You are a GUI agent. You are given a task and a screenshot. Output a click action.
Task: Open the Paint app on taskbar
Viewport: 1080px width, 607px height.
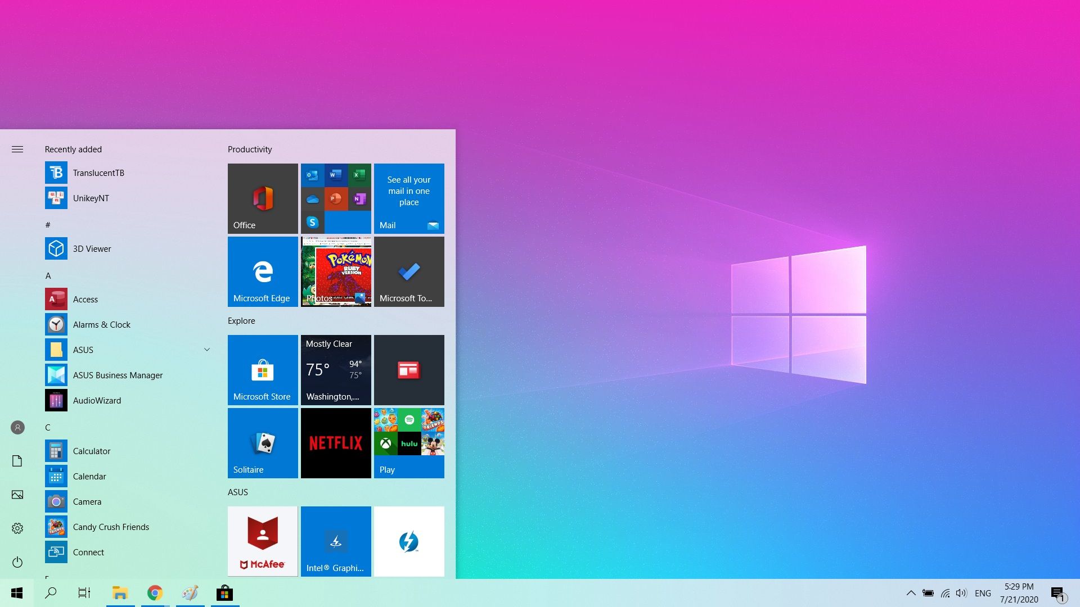pos(190,593)
